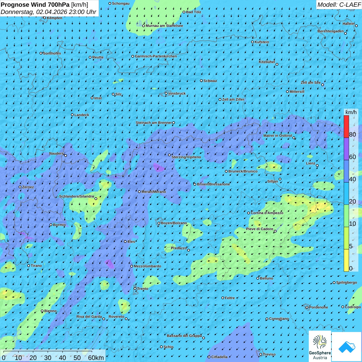Click the 'Steinach am Brenner' label

click(x=154, y=123)
